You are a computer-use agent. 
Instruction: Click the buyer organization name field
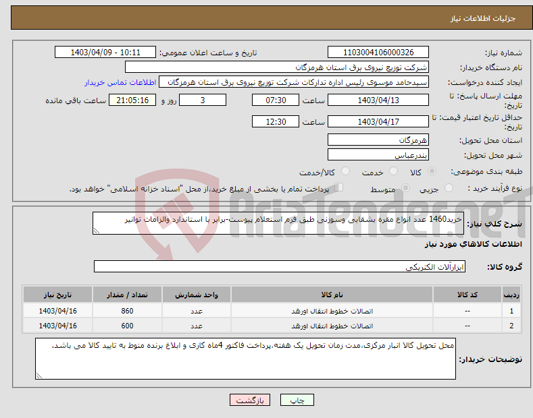click(x=277, y=67)
